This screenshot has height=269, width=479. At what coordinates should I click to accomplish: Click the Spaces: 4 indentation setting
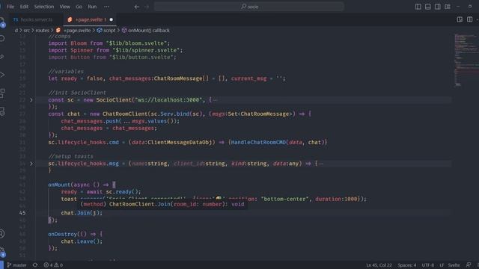[x=406, y=265]
